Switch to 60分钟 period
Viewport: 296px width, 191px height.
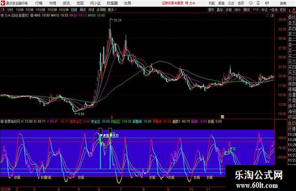(x=64, y=10)
